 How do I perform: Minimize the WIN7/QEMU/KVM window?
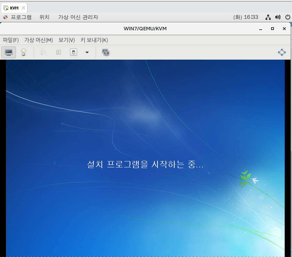point(261,29)
